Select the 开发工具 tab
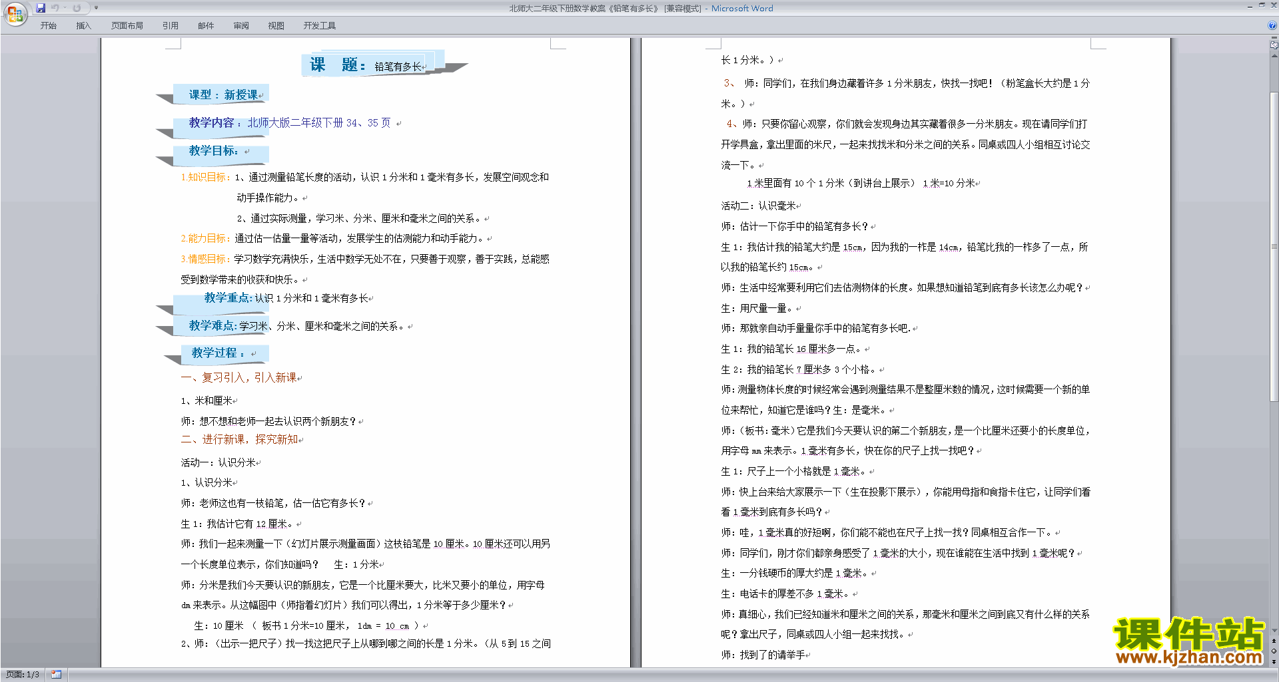The height and width of the screenshot is (682, 1279). click(x=320, y=26)
